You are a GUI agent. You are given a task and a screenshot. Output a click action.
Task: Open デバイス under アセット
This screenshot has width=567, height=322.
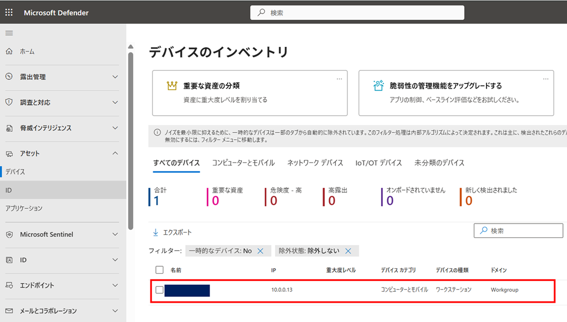63,172
